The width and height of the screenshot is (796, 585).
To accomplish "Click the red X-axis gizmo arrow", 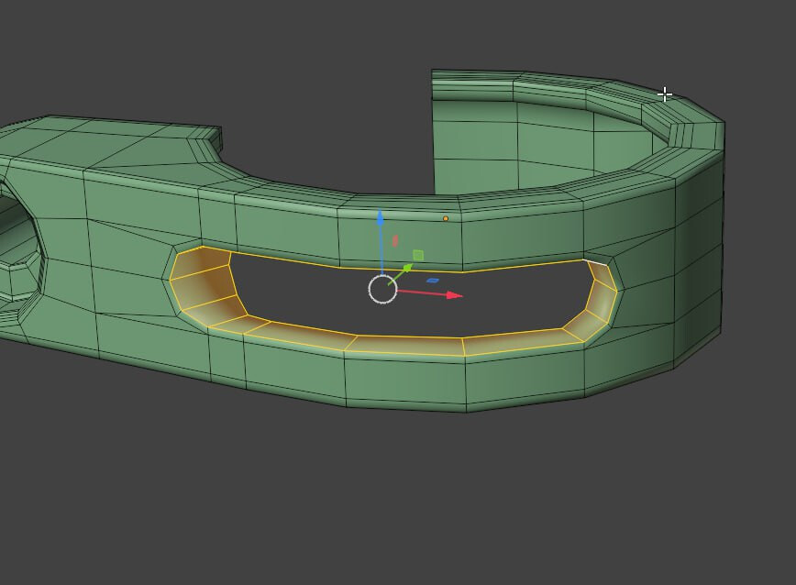I will point(454,294).
